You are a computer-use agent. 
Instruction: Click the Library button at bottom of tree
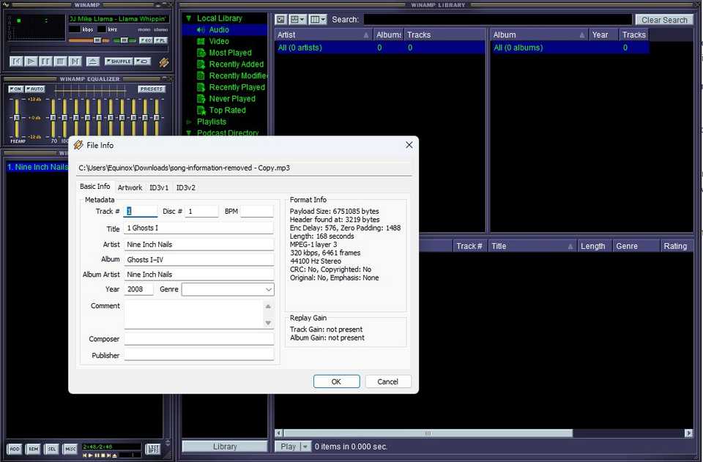click(225, 447)
